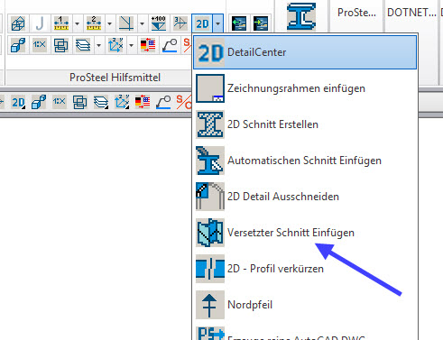The width and height of the screenshot is (443, 340).
Task: Open dropdown next to dimension 2 icon
Action: [x=109, y=23]
